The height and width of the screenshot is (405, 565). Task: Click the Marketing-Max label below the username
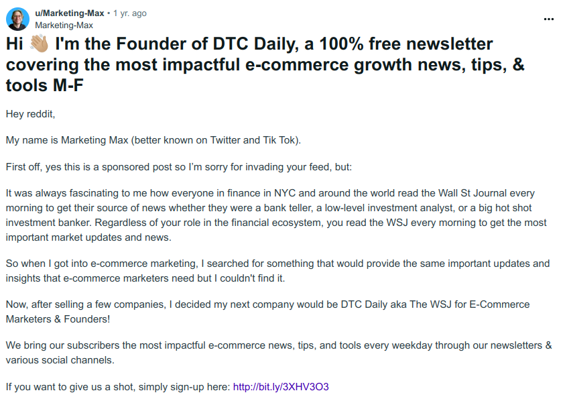click(x=64, y=25)
